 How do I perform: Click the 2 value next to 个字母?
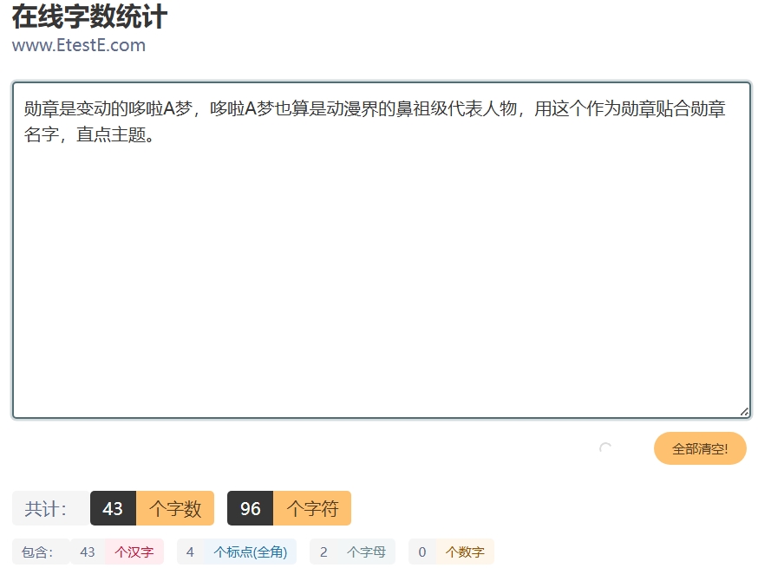323,552
